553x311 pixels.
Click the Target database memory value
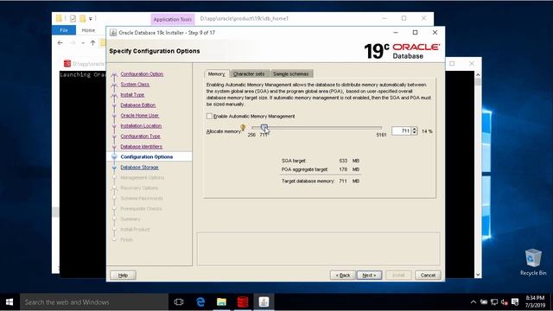pos(343,181)
